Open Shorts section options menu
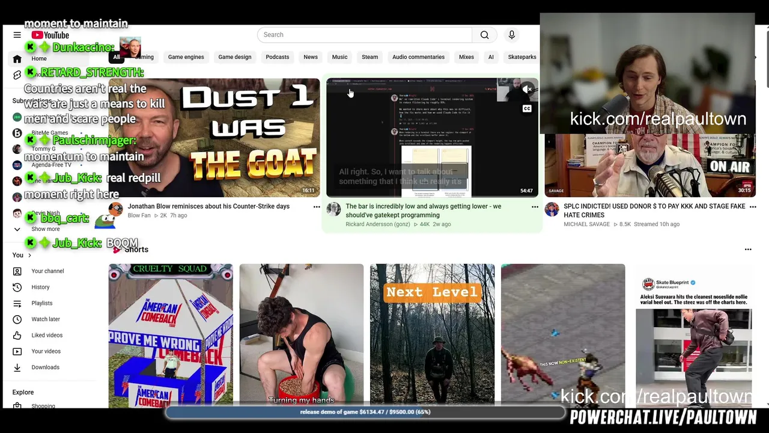Screen dimensions: 769x433 coord(748,249)
